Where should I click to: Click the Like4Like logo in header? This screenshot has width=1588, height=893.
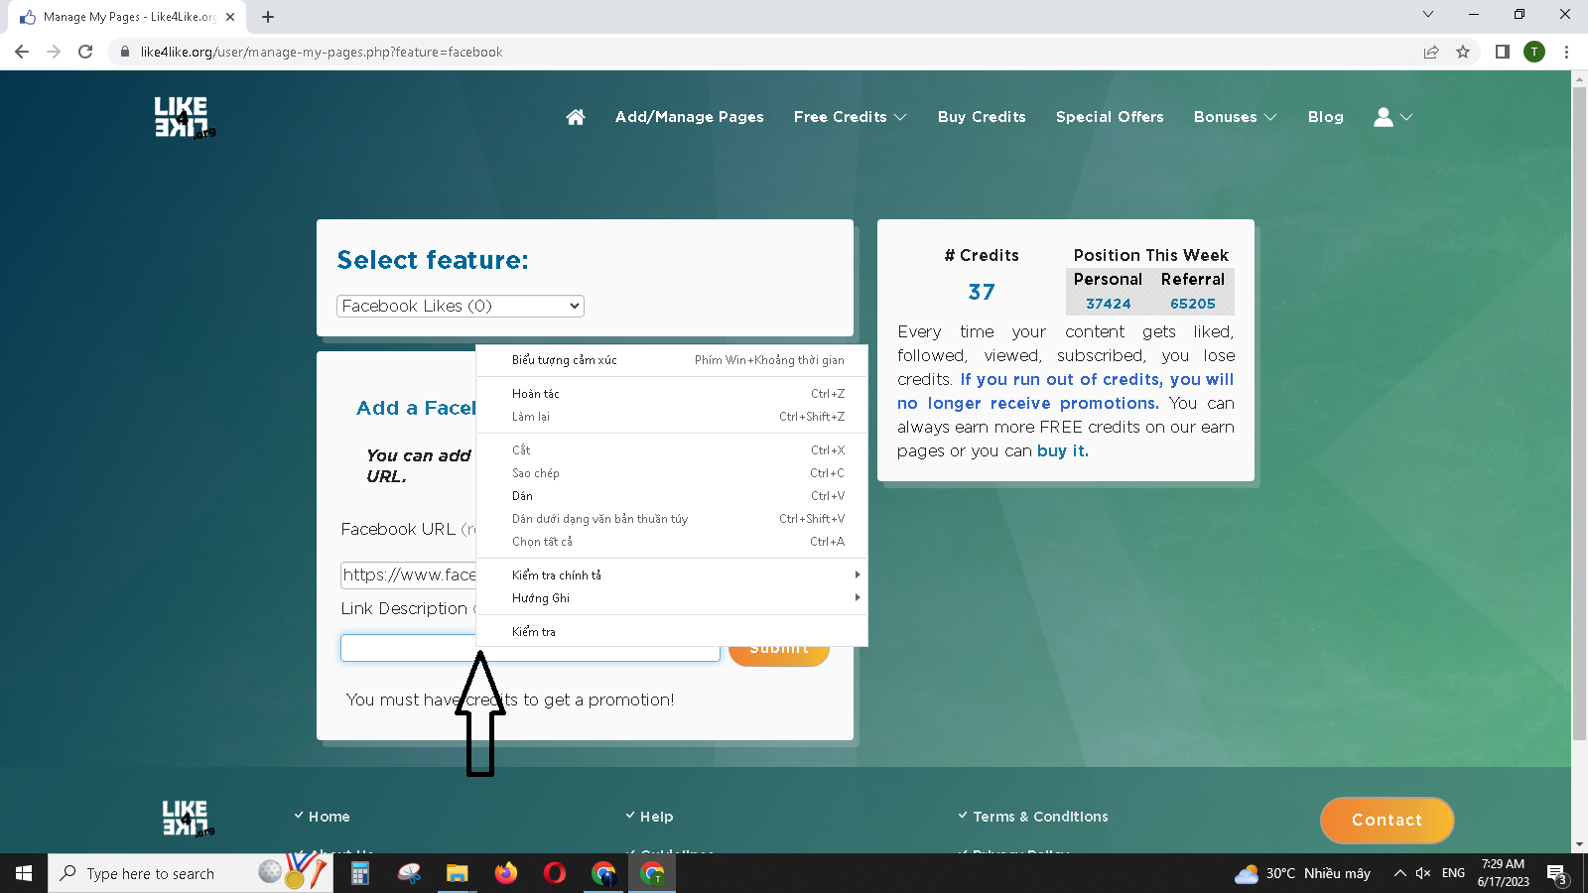click(184, 117)
